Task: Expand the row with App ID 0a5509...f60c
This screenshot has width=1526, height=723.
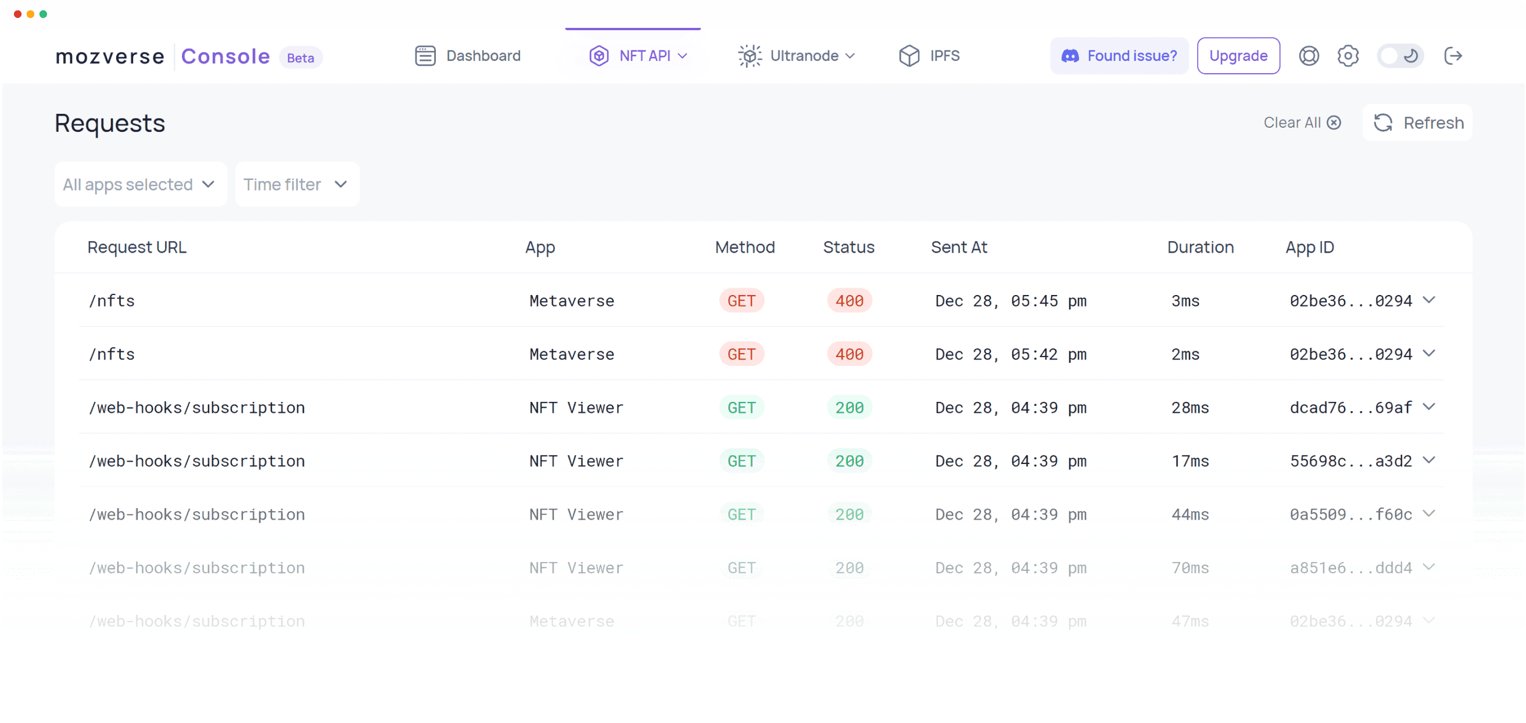Action: click(x=1429, y=513)
